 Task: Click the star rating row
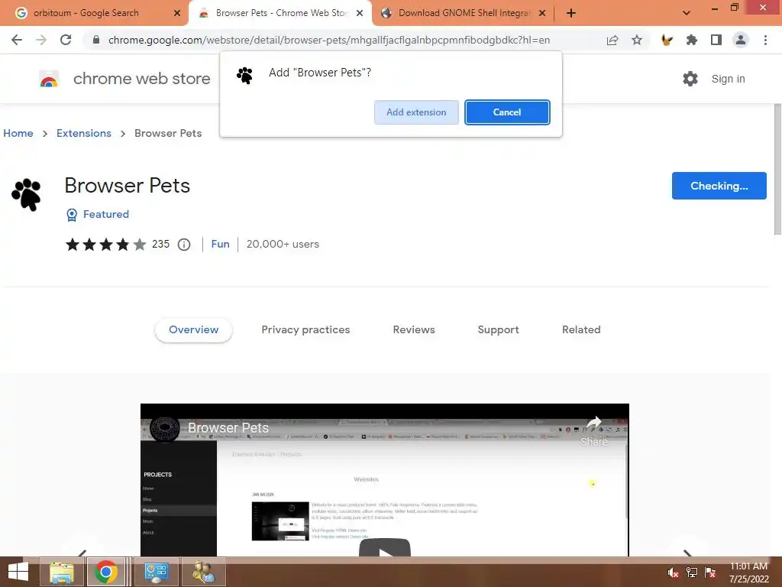coord(105,245)
